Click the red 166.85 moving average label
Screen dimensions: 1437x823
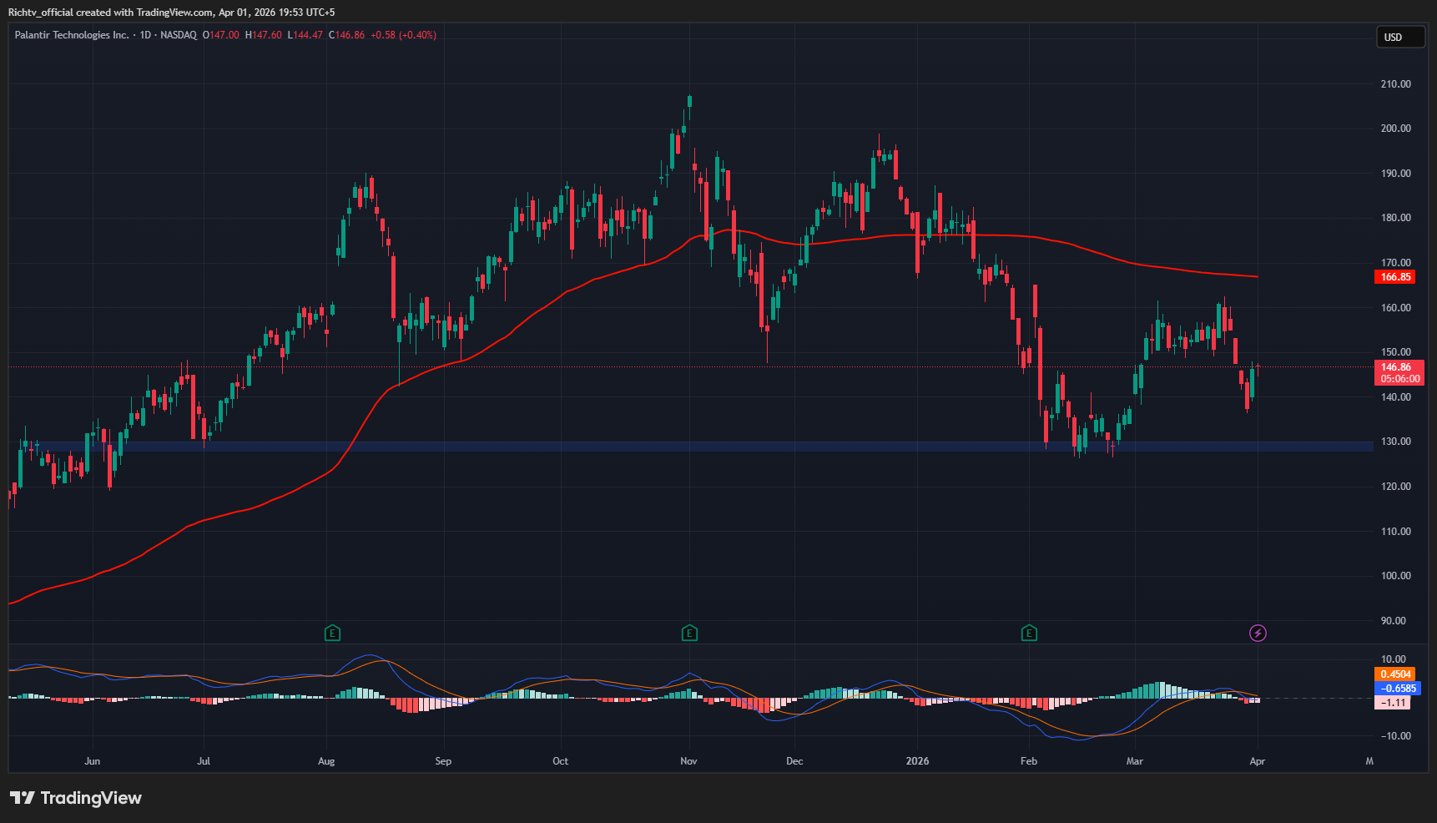(x=1395, y=277)
